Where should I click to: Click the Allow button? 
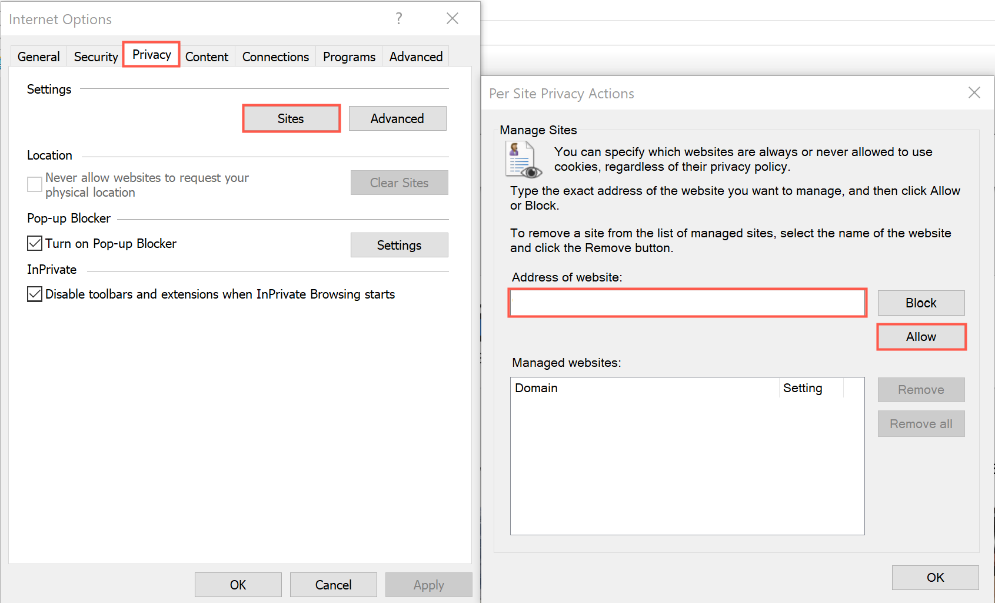(x=920, y=336)
